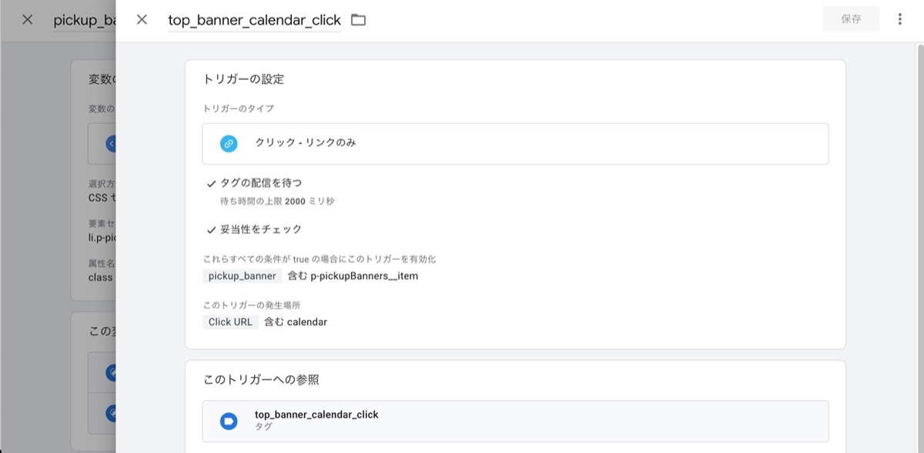Open the three-dot more options menu
The image size is (924, 453).
coord(899,20)
